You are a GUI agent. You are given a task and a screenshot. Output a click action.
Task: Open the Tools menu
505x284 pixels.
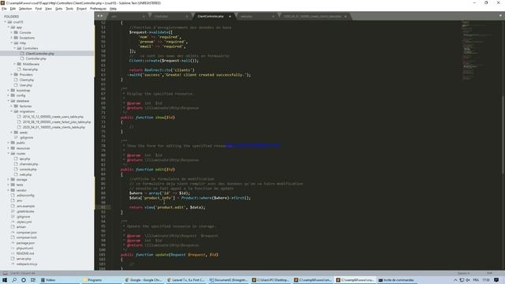coord(69,9)
